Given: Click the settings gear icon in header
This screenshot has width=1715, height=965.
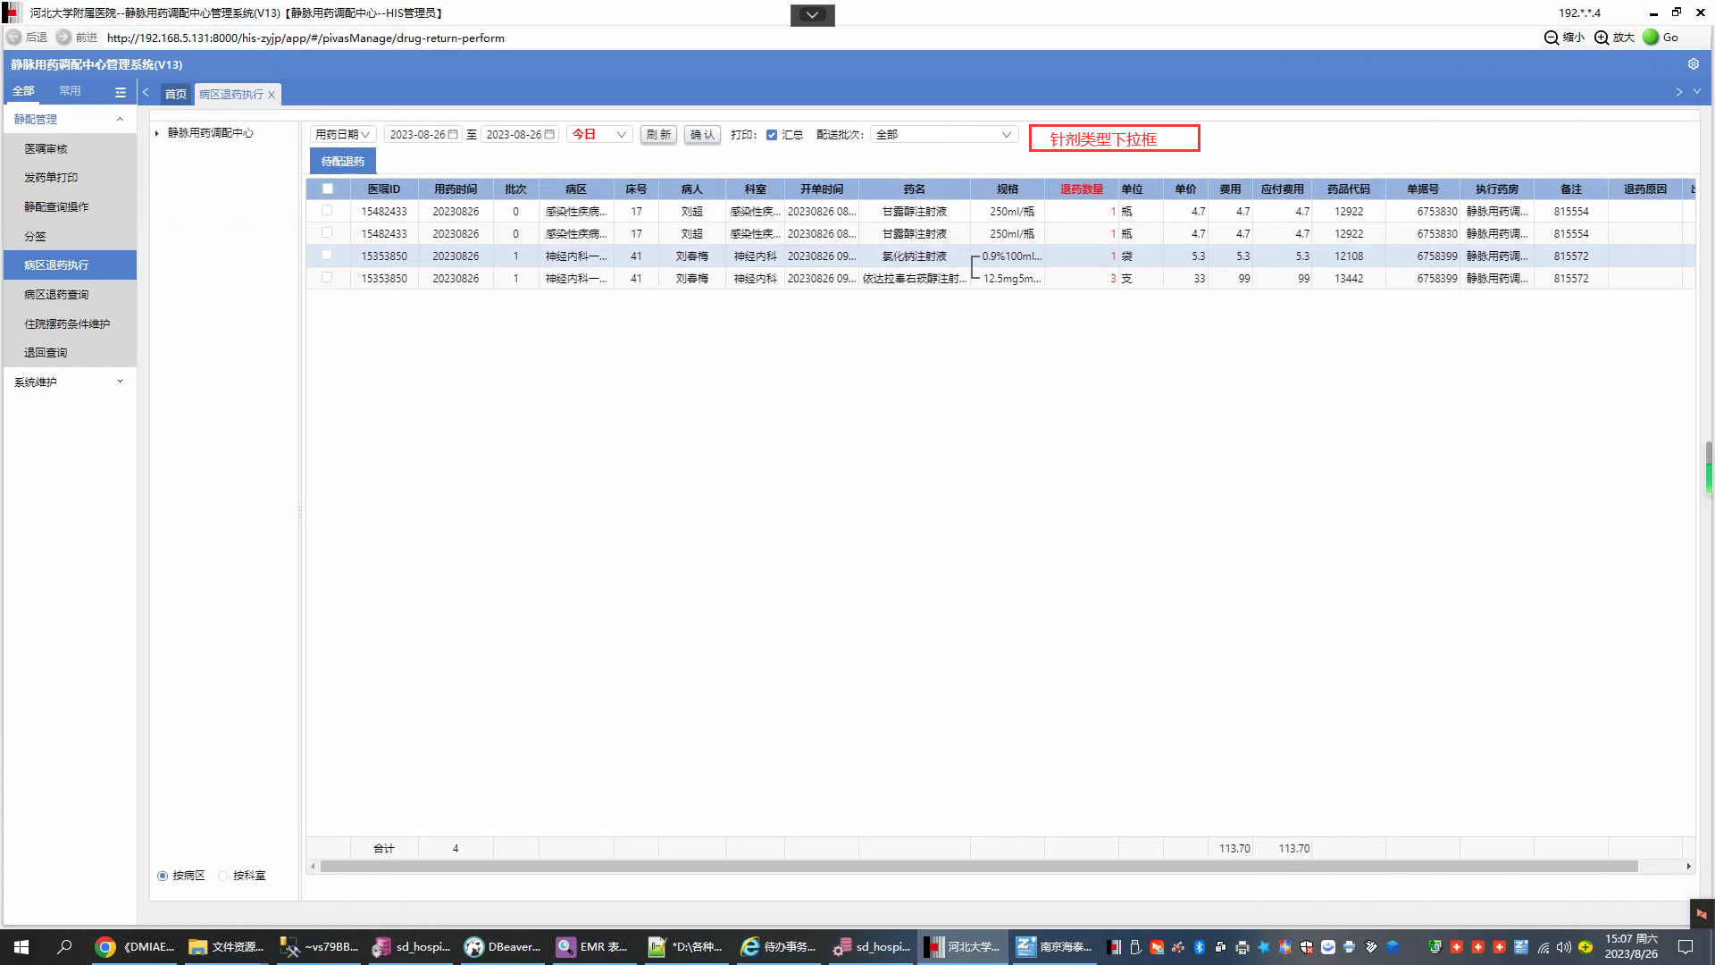Looking at the screenshot, I should [1693, 64].
